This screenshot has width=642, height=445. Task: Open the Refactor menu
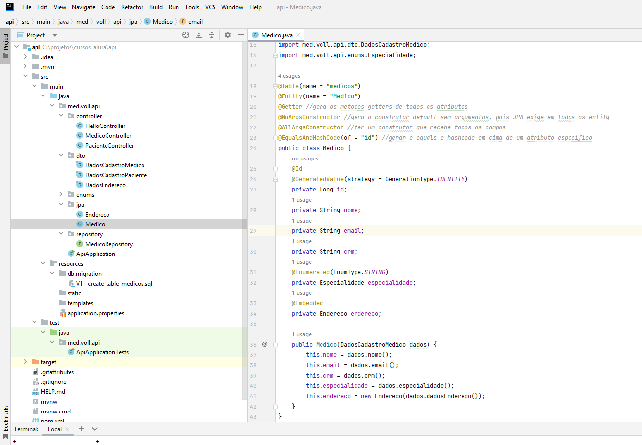[132, 7]
